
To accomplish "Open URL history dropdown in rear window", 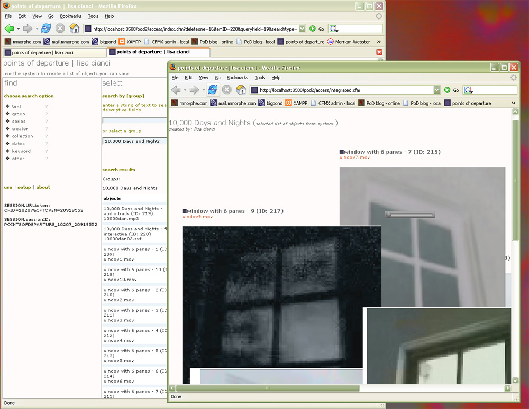I will coord(302,29).
